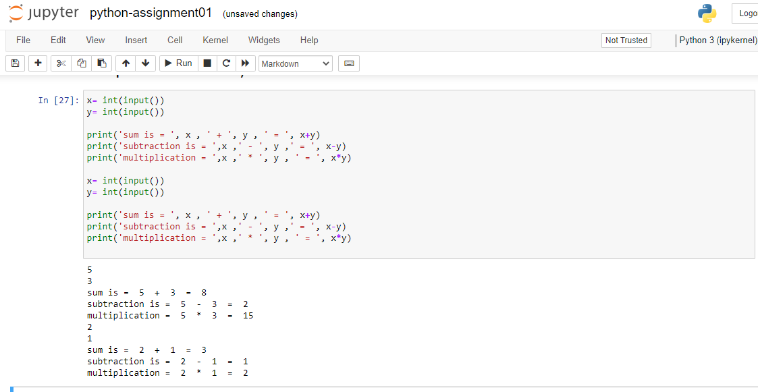Viewport: 758px width, 392px height.
Task: Click the Logout button
Action: pyautogui.click(x=746, y=13)
